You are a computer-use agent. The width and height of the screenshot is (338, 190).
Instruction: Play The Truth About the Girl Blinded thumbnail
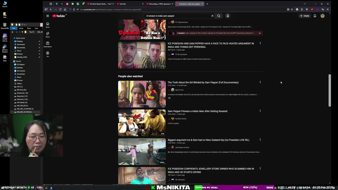coord(142,94)
